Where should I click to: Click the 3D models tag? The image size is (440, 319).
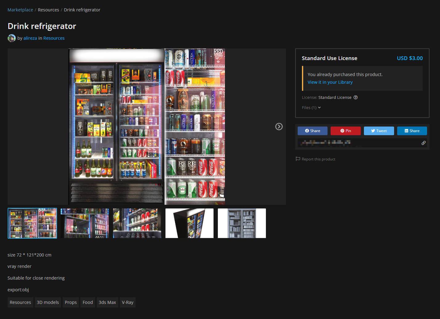coord(48,302)
